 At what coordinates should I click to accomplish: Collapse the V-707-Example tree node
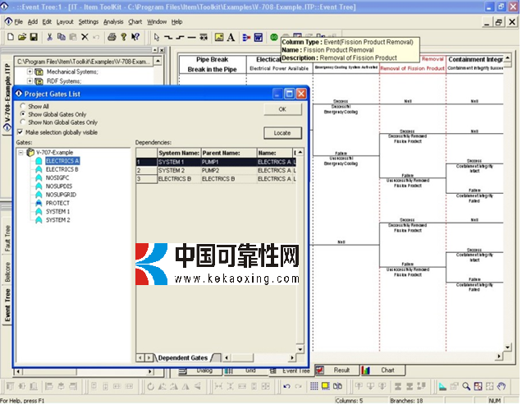click(21, 153)
